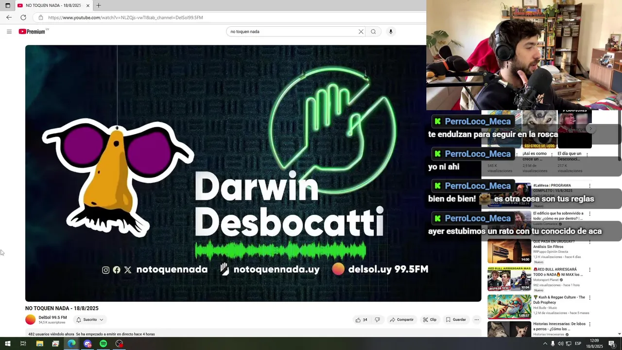Share the video via Compartir
Screen dimensions: 622x350
click(x=401, y=320)
